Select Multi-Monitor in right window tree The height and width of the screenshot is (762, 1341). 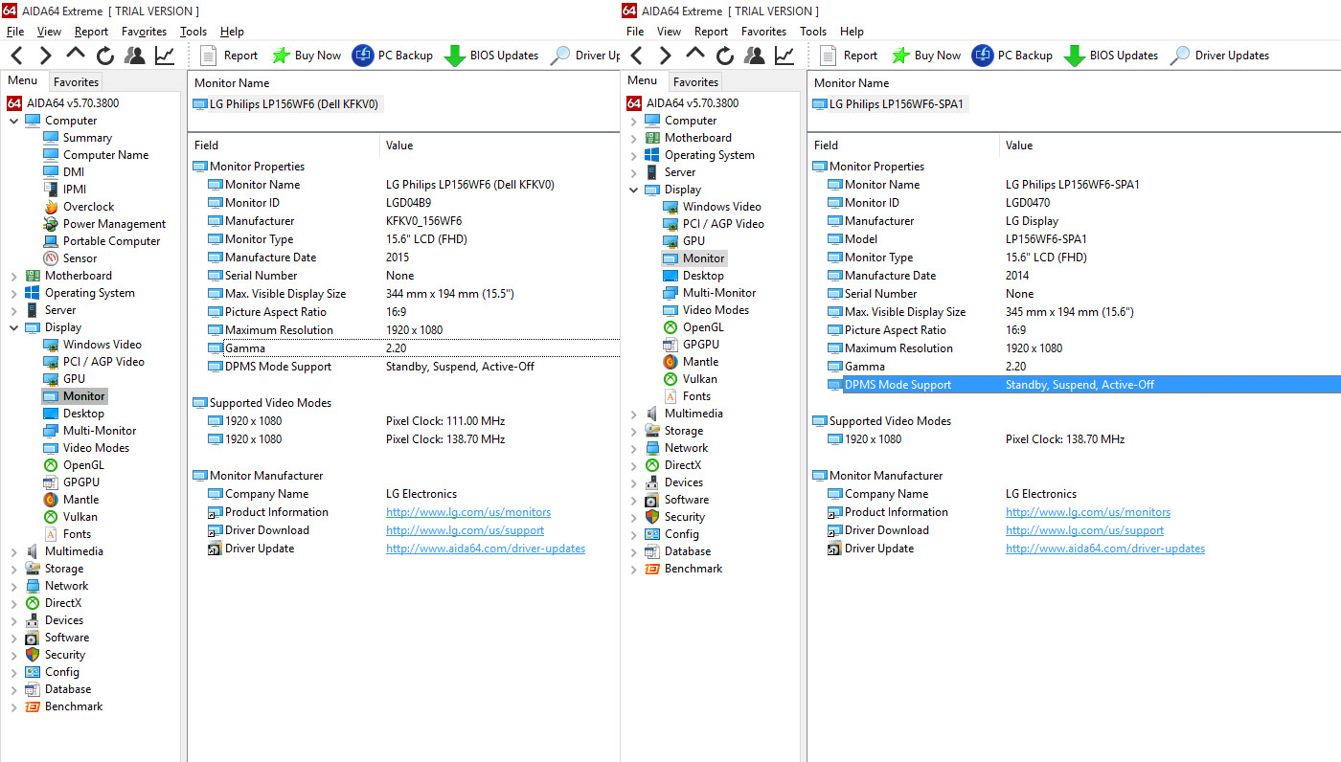coord(719,293)
